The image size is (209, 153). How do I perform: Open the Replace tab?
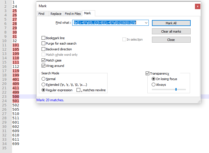[x=56, y=14]
